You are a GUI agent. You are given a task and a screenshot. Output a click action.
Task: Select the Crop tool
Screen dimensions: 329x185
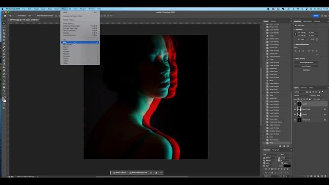tap(4, 36)
